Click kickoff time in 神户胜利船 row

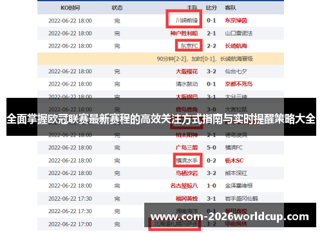click(70, 33)
